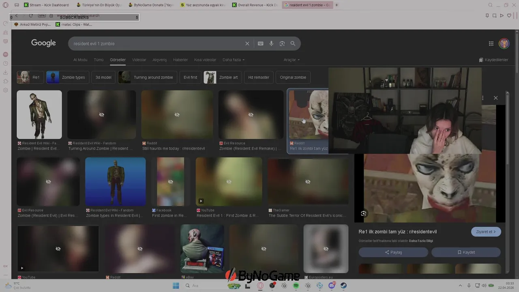The image size is (519, 292).
Task: Open the Windows Start menu
Action: coord(176,286)
